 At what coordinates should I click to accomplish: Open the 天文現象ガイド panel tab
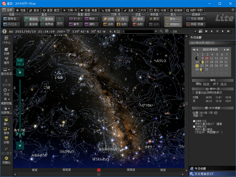pos(212,174)
